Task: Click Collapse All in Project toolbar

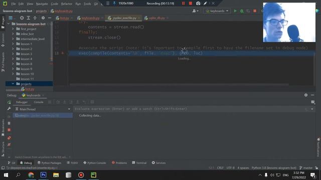Action: 35,18
